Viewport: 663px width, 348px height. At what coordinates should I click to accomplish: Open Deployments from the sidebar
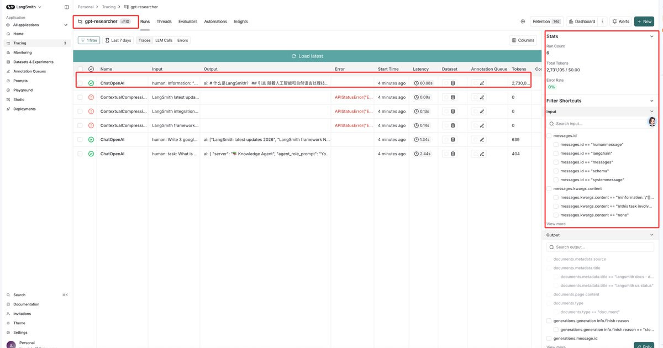pos(24,109)
